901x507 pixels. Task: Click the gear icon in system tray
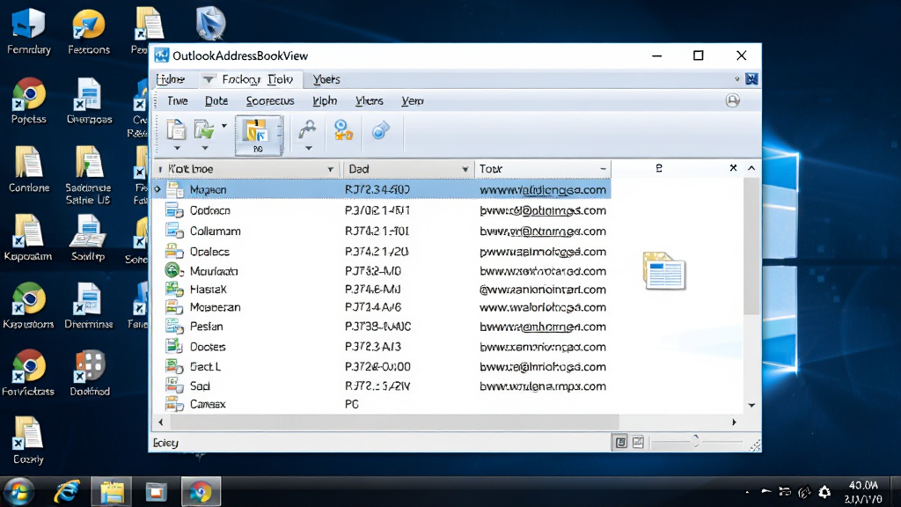pos(824,492)
